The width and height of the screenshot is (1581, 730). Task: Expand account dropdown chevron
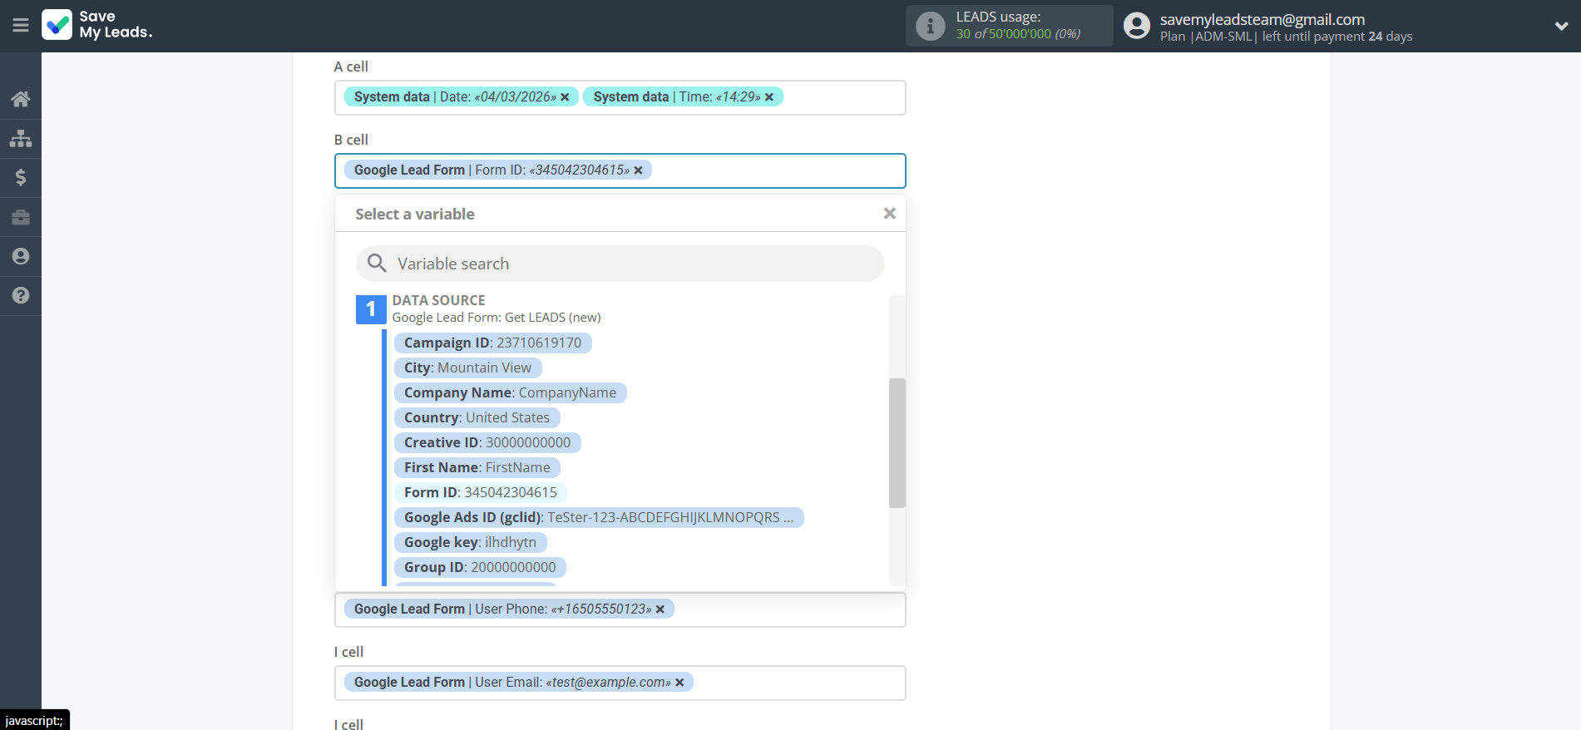[x=1561, y=26]
